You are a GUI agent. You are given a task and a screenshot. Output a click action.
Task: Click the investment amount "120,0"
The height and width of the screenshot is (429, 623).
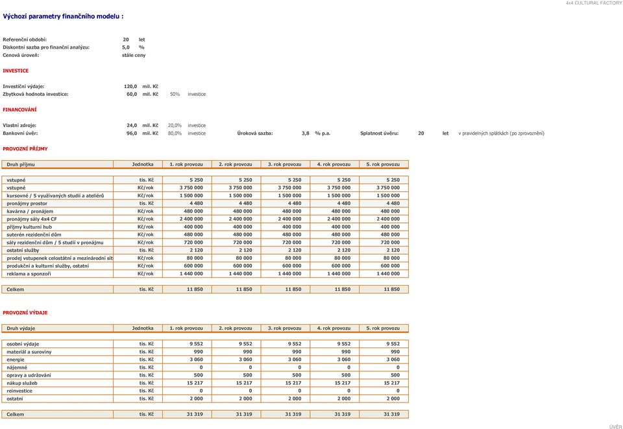(130, 87)
